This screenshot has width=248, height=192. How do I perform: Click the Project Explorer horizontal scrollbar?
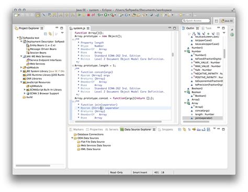pos(33,165)
